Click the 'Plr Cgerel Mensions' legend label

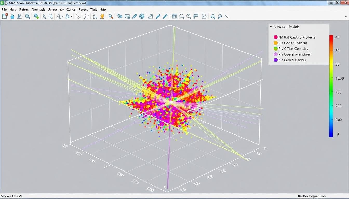[x=294, y=54]
